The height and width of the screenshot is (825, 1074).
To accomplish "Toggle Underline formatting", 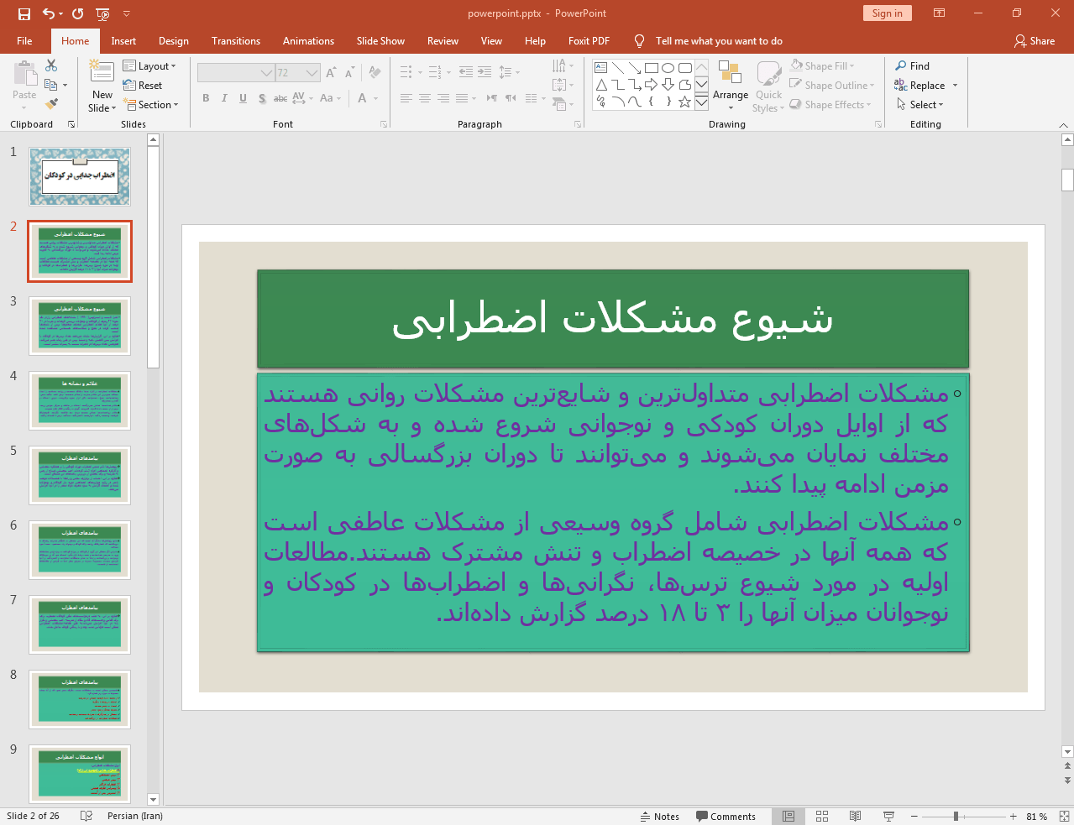I will click(x=243, y=98).
